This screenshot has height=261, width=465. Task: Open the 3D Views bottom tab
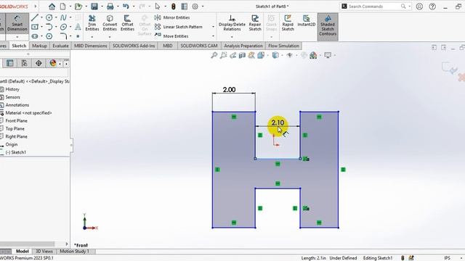(44, 252)
